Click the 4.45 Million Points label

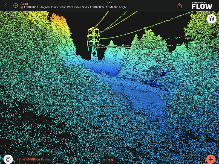[x=36, y=159]
